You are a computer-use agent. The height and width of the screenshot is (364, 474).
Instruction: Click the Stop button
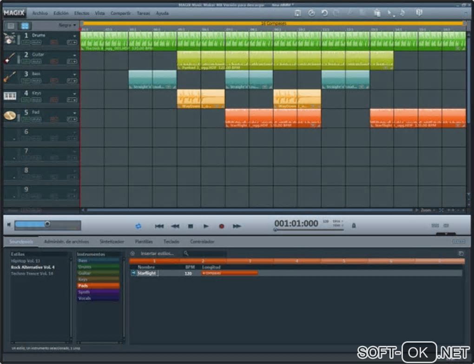(x=191, y=226)
